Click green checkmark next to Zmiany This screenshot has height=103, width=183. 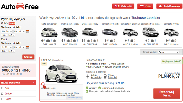point(87,88)
